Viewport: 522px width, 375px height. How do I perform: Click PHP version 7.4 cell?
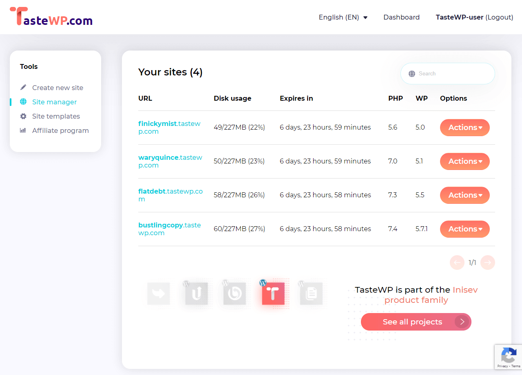click(393, 229)
